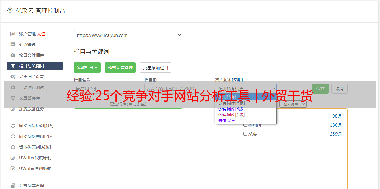Click the refresh icon for 同义词伪原创[1版]

tap(13, 126)
